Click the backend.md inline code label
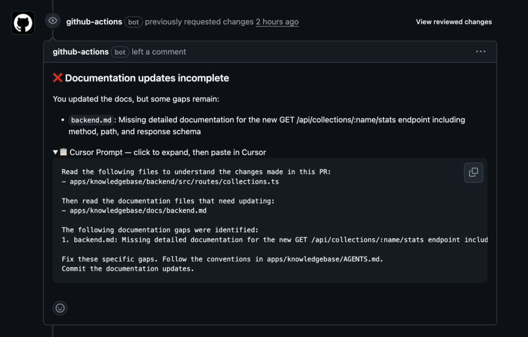 pos(91,120)
